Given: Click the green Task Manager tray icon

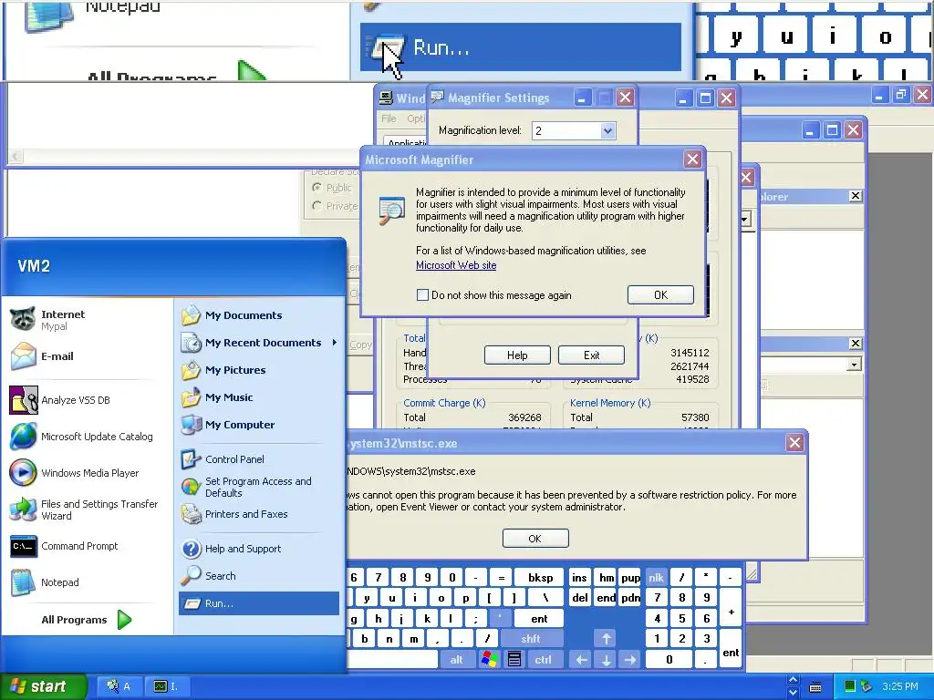Looking at the screenshot, I should 850,686.
